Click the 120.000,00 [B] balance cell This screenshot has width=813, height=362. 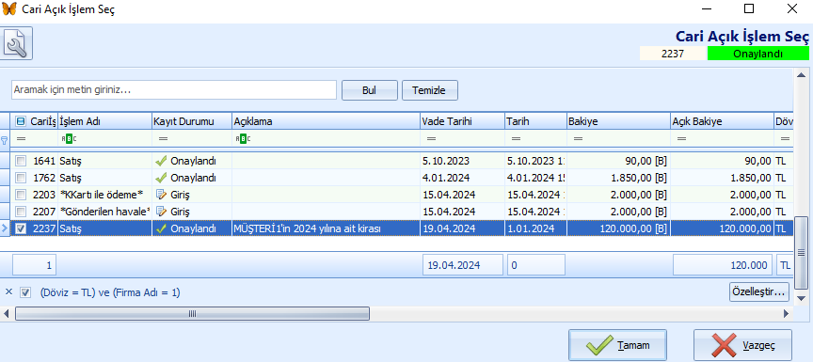(x=618, y=228)
